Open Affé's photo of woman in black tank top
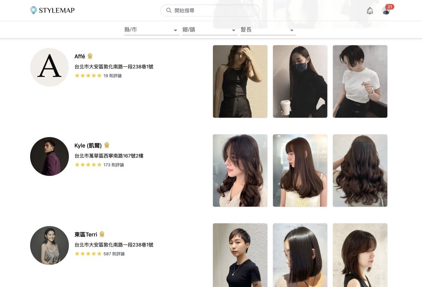This screenshot has width=422, height=287. [240, 81]
